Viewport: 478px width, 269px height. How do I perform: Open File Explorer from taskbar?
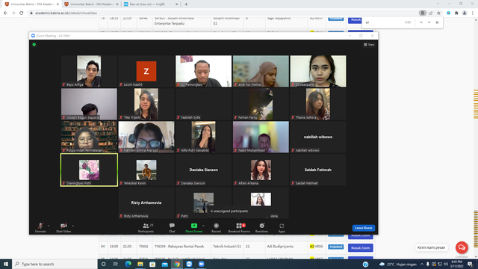pyautogui.click(x=140, y=264)
